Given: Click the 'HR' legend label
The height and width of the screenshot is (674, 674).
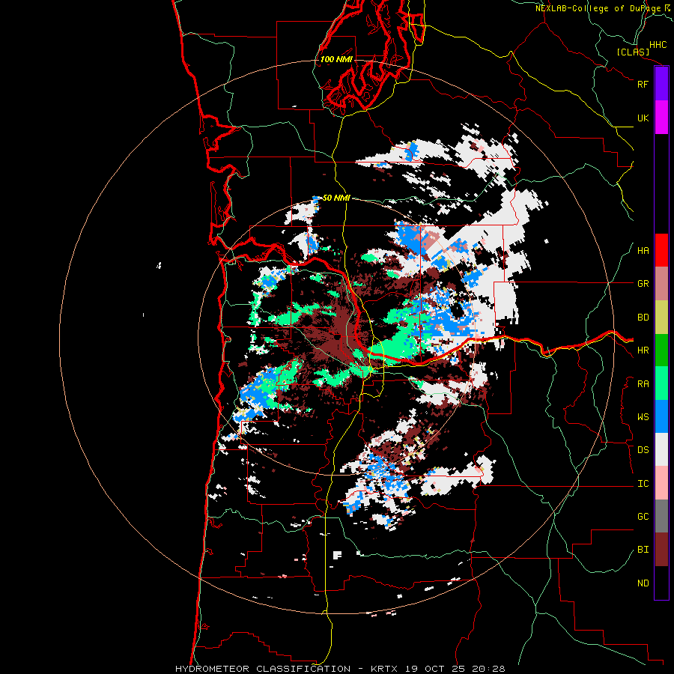Looking at the screenshot, I should (x=643, y=350).
